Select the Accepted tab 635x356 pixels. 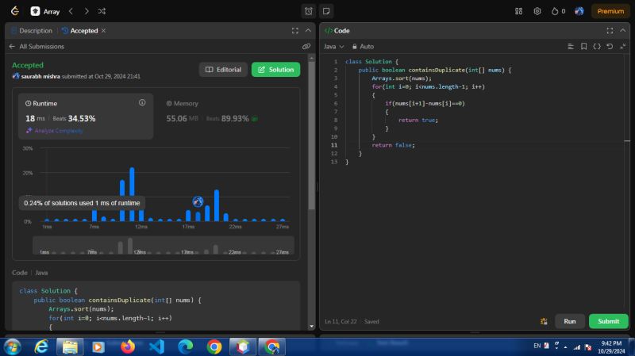(x=80, y=31)
